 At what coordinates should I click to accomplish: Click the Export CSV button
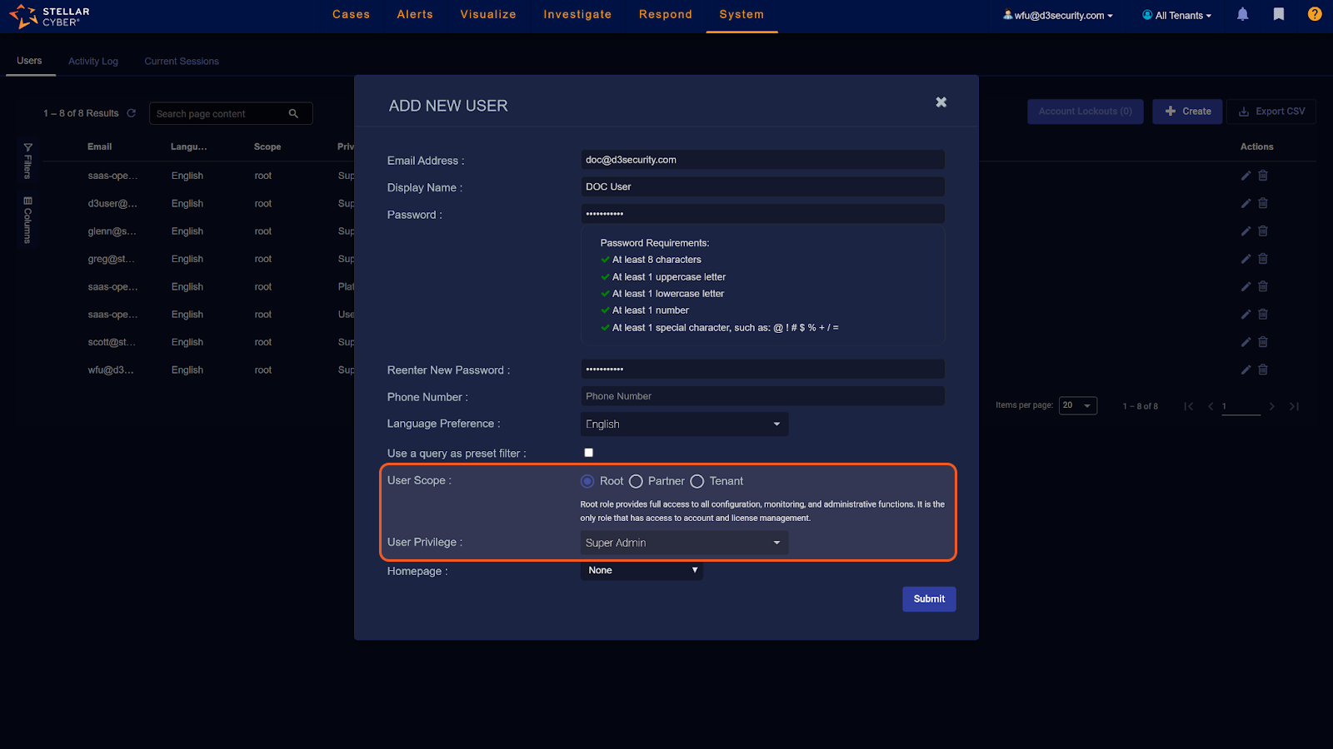coord(1271,112)
